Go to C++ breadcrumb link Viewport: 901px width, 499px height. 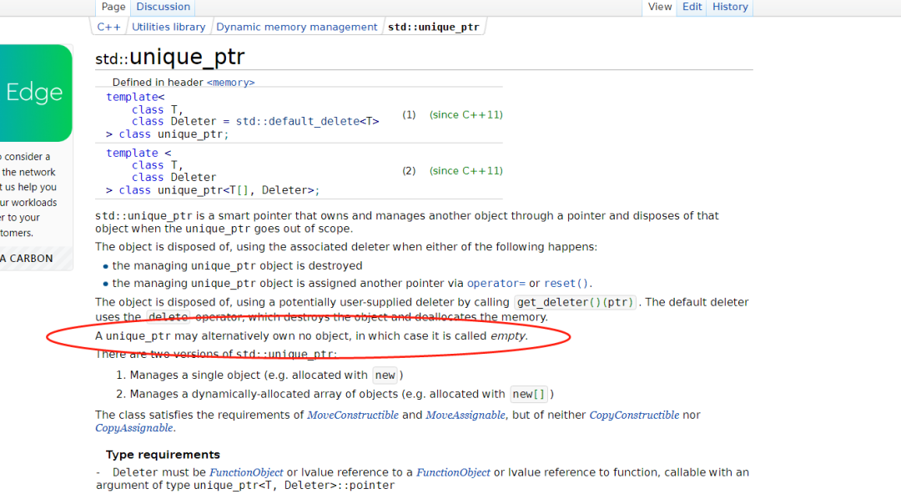pos(108,27)
